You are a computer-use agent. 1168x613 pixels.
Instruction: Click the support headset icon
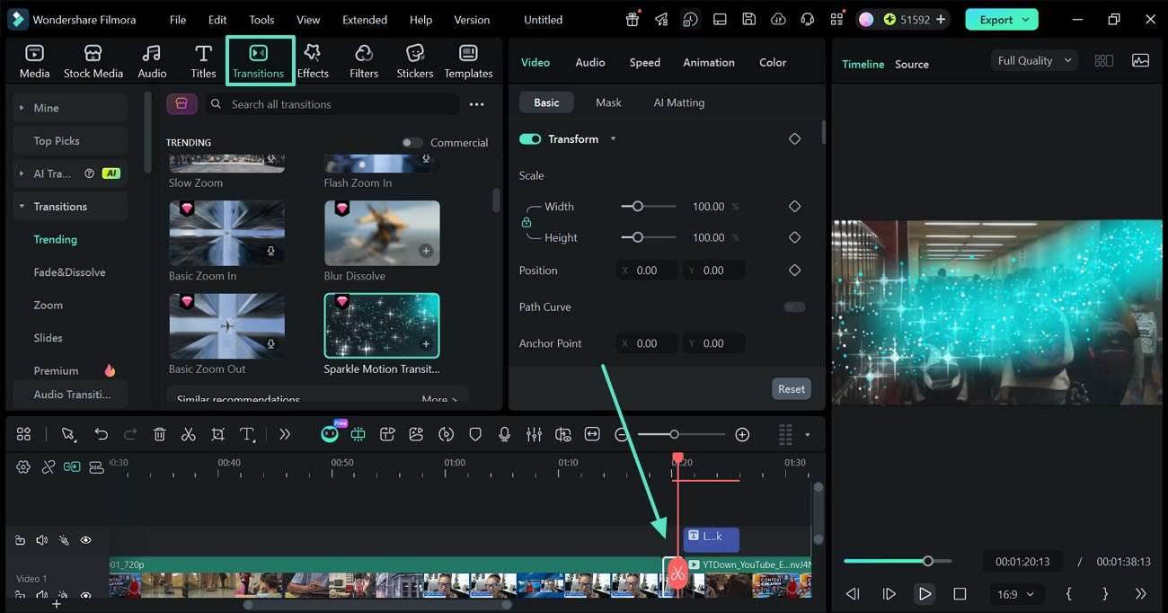[807, 19]
